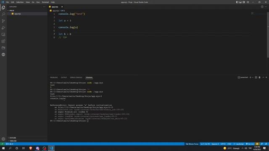Click app.mjs in the editor breadcrumb

click(55, 10)
